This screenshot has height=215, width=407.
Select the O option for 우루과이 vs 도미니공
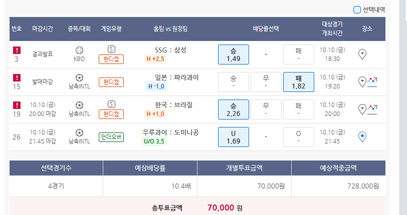[x=298, y=137]
